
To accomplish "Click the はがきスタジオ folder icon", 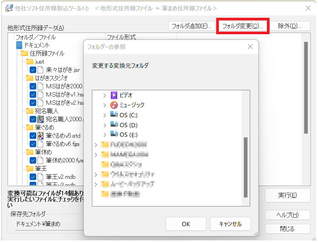I will (x=30, y=78).
